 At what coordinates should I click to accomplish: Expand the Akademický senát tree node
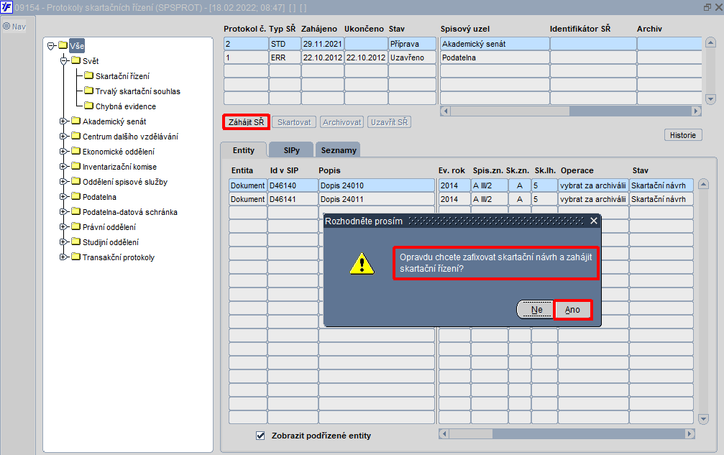(63, 121)
